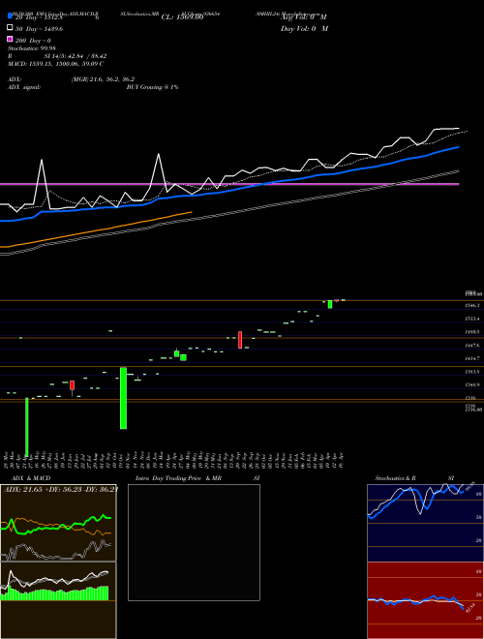This screenshot has width=484, height=639.
Task: Click the ADX (MGR) 21.6, 56.2, 36.2 values
Action: pos(103,79)
